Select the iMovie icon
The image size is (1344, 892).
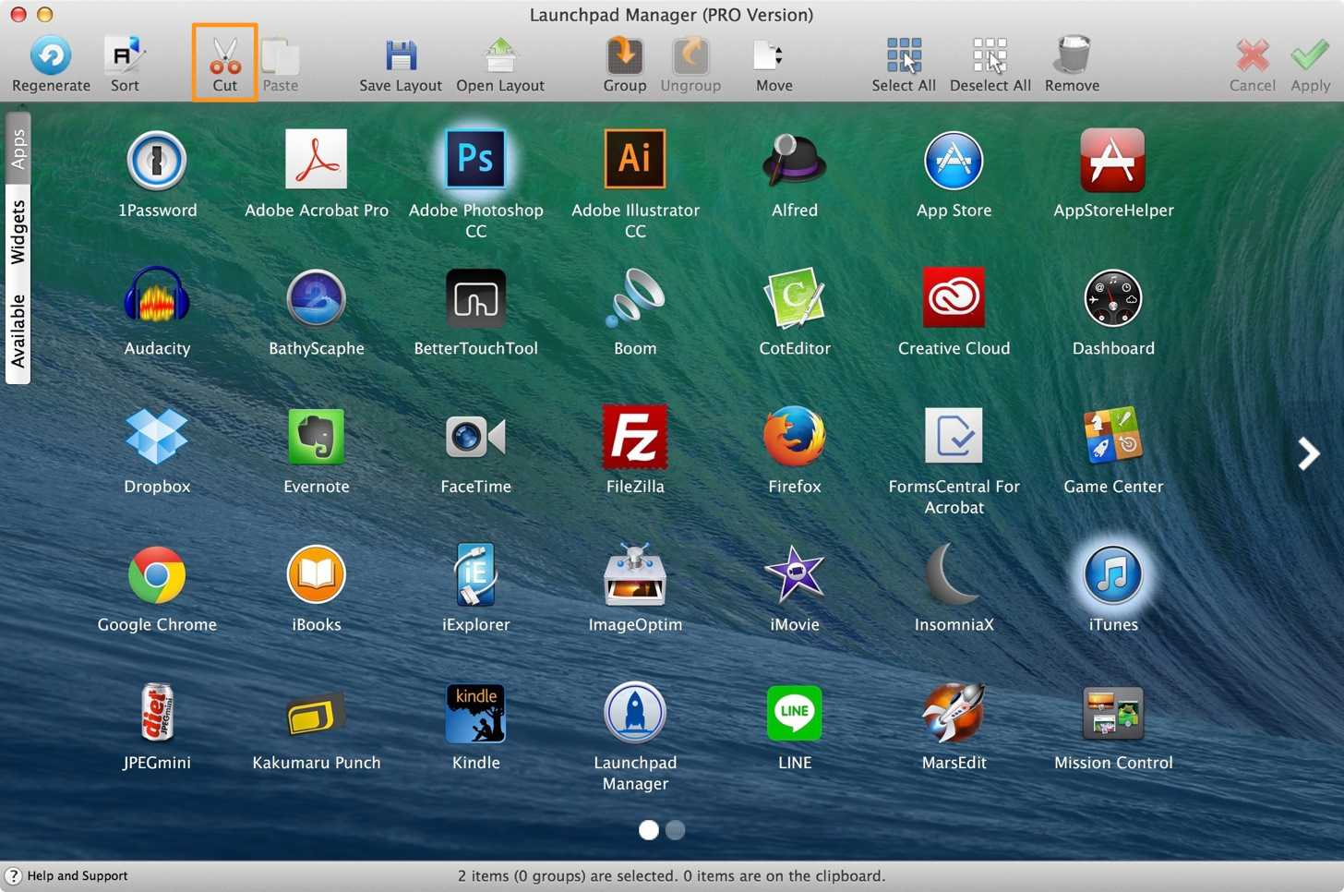point(795,573)
